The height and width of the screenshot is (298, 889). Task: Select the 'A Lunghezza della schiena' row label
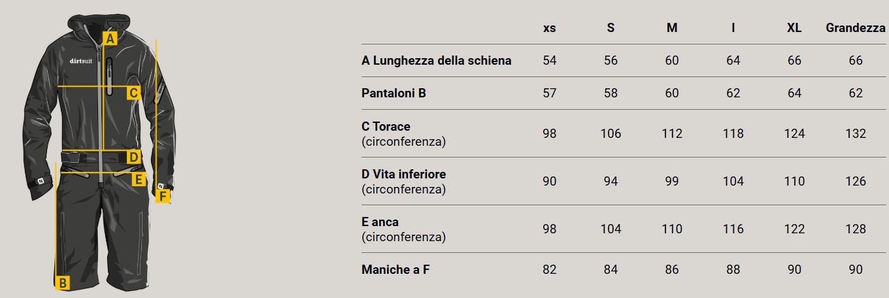(436, 61)
